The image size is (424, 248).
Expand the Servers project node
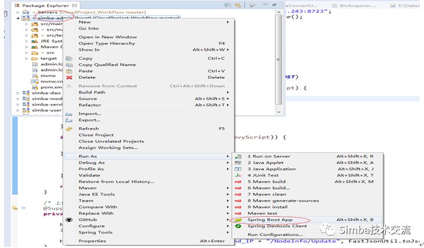18,12
